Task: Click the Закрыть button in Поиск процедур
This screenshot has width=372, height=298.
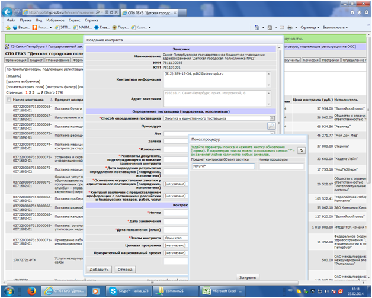Action: tap(248, 277)
